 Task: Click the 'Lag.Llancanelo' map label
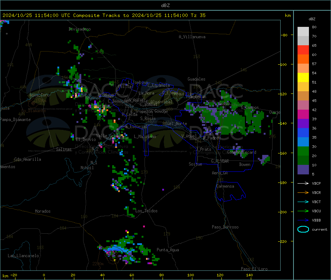tap(23, 256)
